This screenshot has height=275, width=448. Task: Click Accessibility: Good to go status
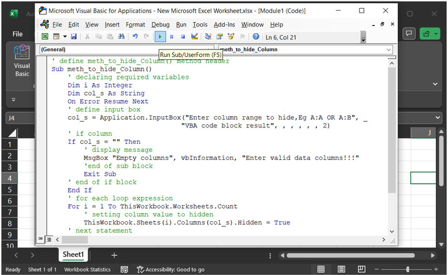(x=171, y=269)
